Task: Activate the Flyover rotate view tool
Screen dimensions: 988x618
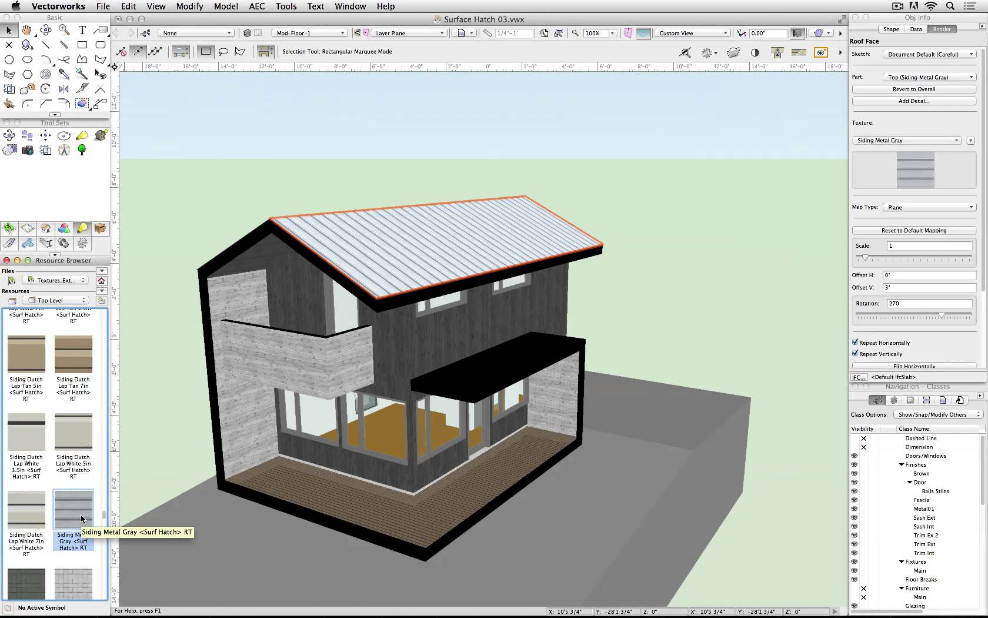Action: [x=46, y=30]
